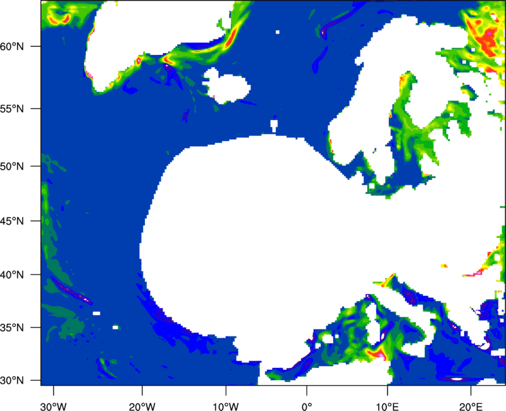Click the 35°N latitude label

(x=12, y=328)
